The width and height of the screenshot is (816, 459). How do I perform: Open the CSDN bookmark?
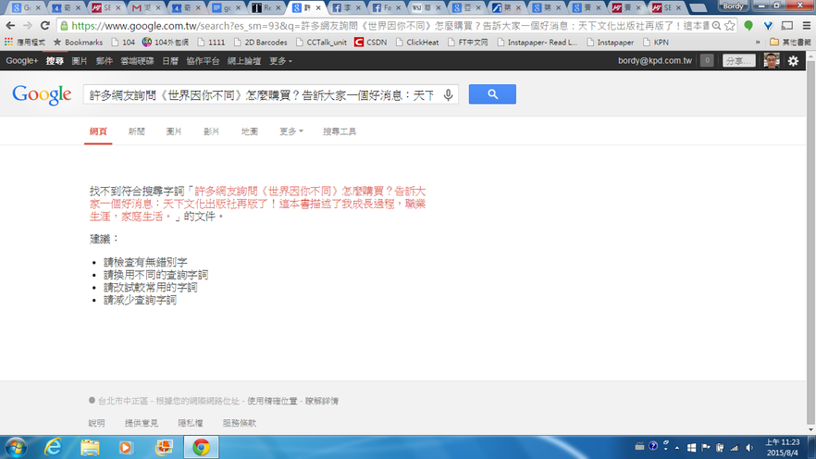point(371,43)
